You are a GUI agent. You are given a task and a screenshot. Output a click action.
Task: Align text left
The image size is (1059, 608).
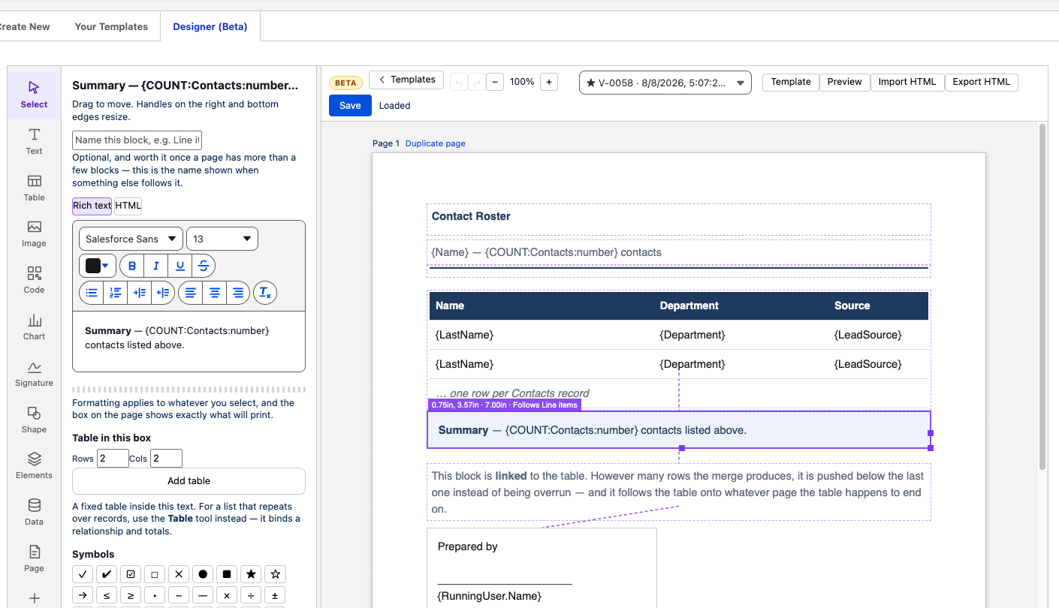point(191,293)
